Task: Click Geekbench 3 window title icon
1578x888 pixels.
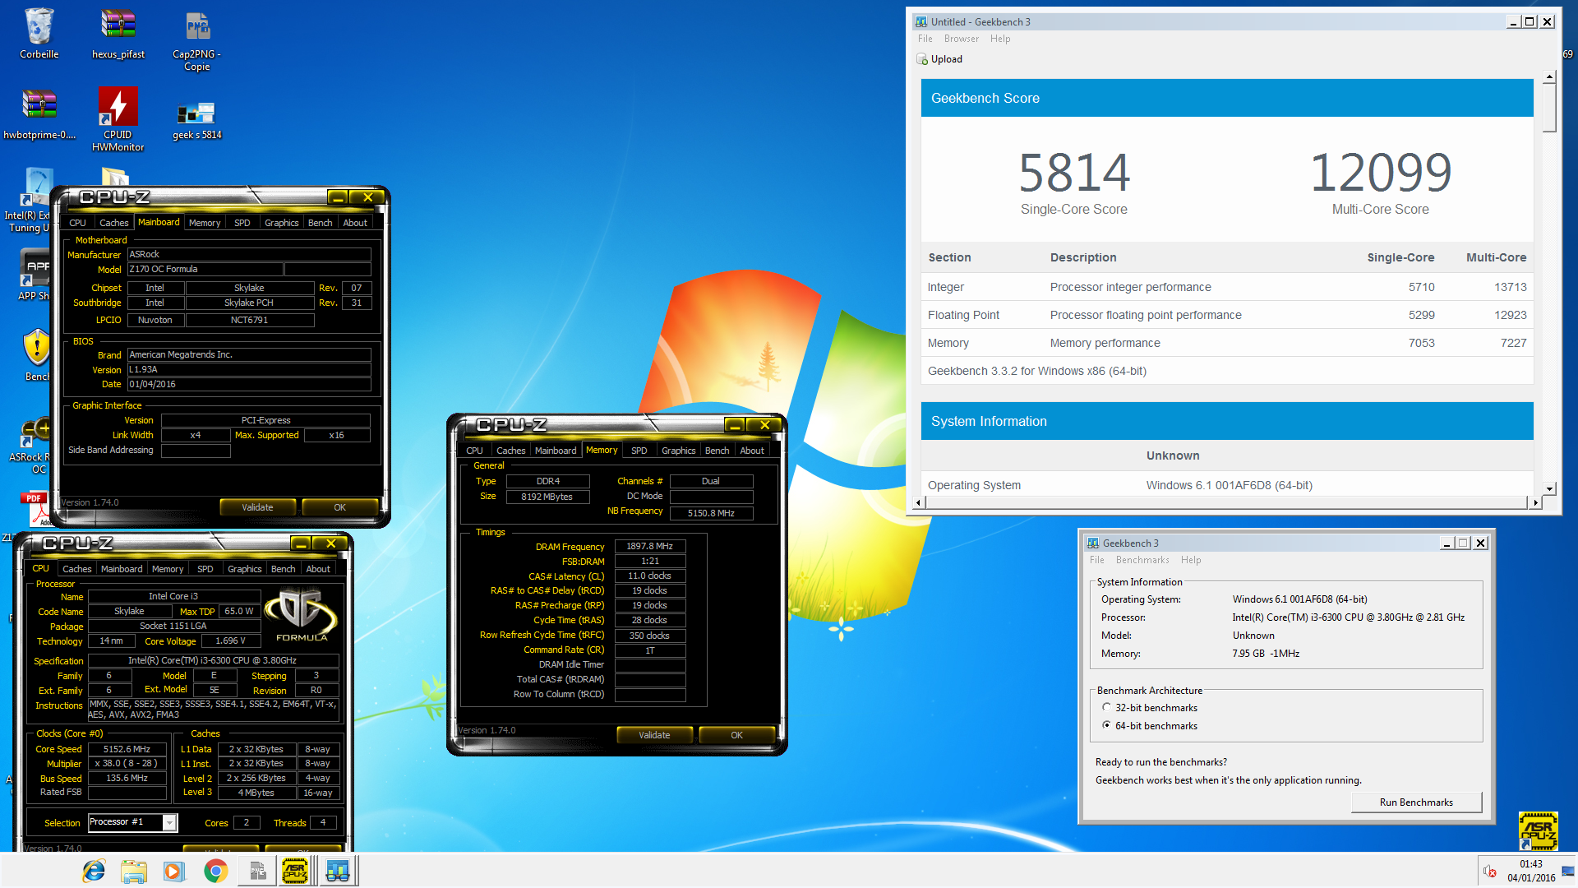Action: (x=1093, y=543)
